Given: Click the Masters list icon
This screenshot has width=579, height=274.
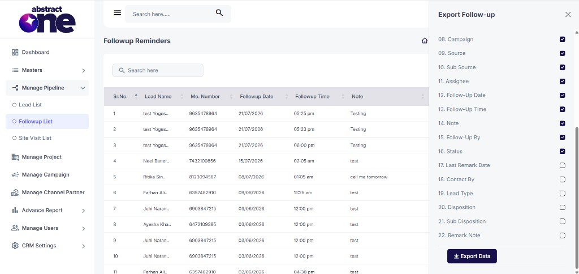Looking at the screenshot, I should [x=15, y=70].
